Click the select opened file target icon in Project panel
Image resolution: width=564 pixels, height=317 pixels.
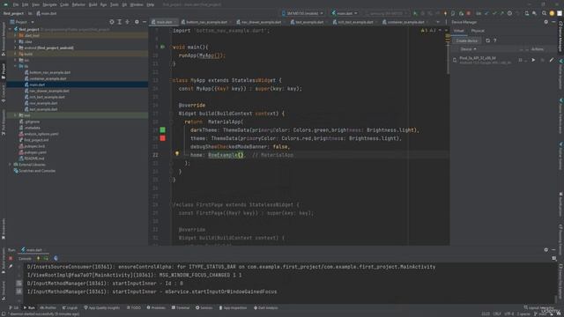[112, 22]
